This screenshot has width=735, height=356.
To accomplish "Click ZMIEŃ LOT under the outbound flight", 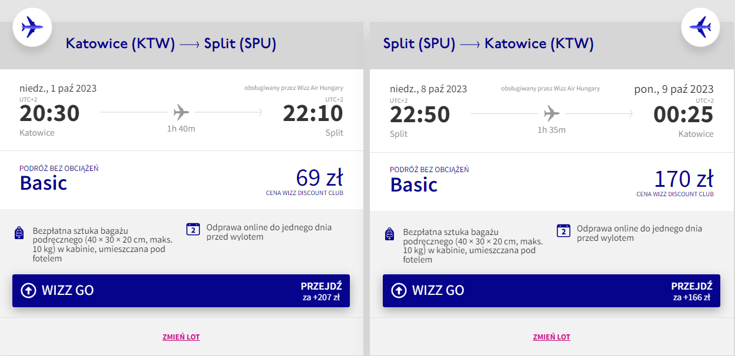I will (181, 337).
